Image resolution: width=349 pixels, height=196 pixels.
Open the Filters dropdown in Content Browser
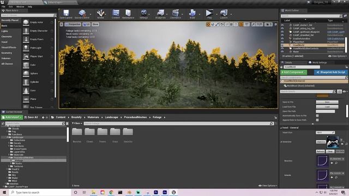point(77,124)
